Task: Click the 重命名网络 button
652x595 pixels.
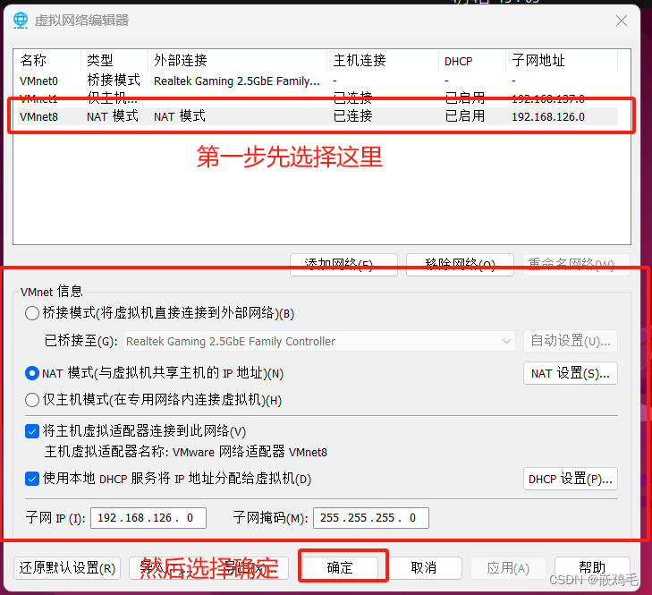Action: point(576,265)
